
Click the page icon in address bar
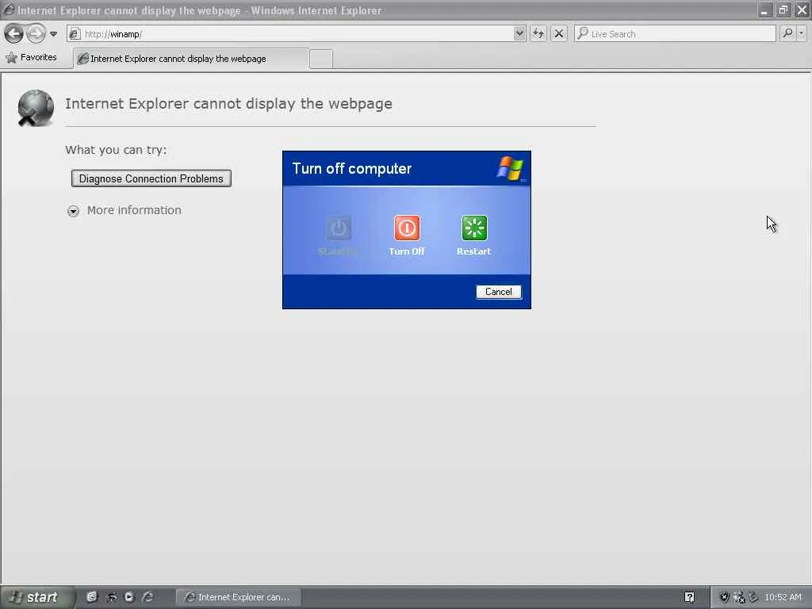pos(75,34)
